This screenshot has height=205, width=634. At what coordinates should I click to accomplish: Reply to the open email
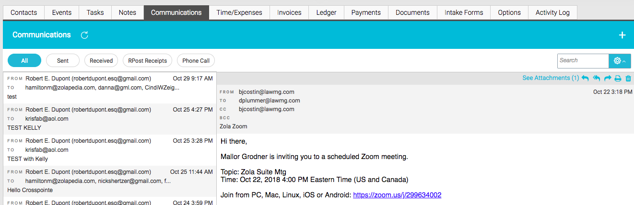tap(585, 78)
